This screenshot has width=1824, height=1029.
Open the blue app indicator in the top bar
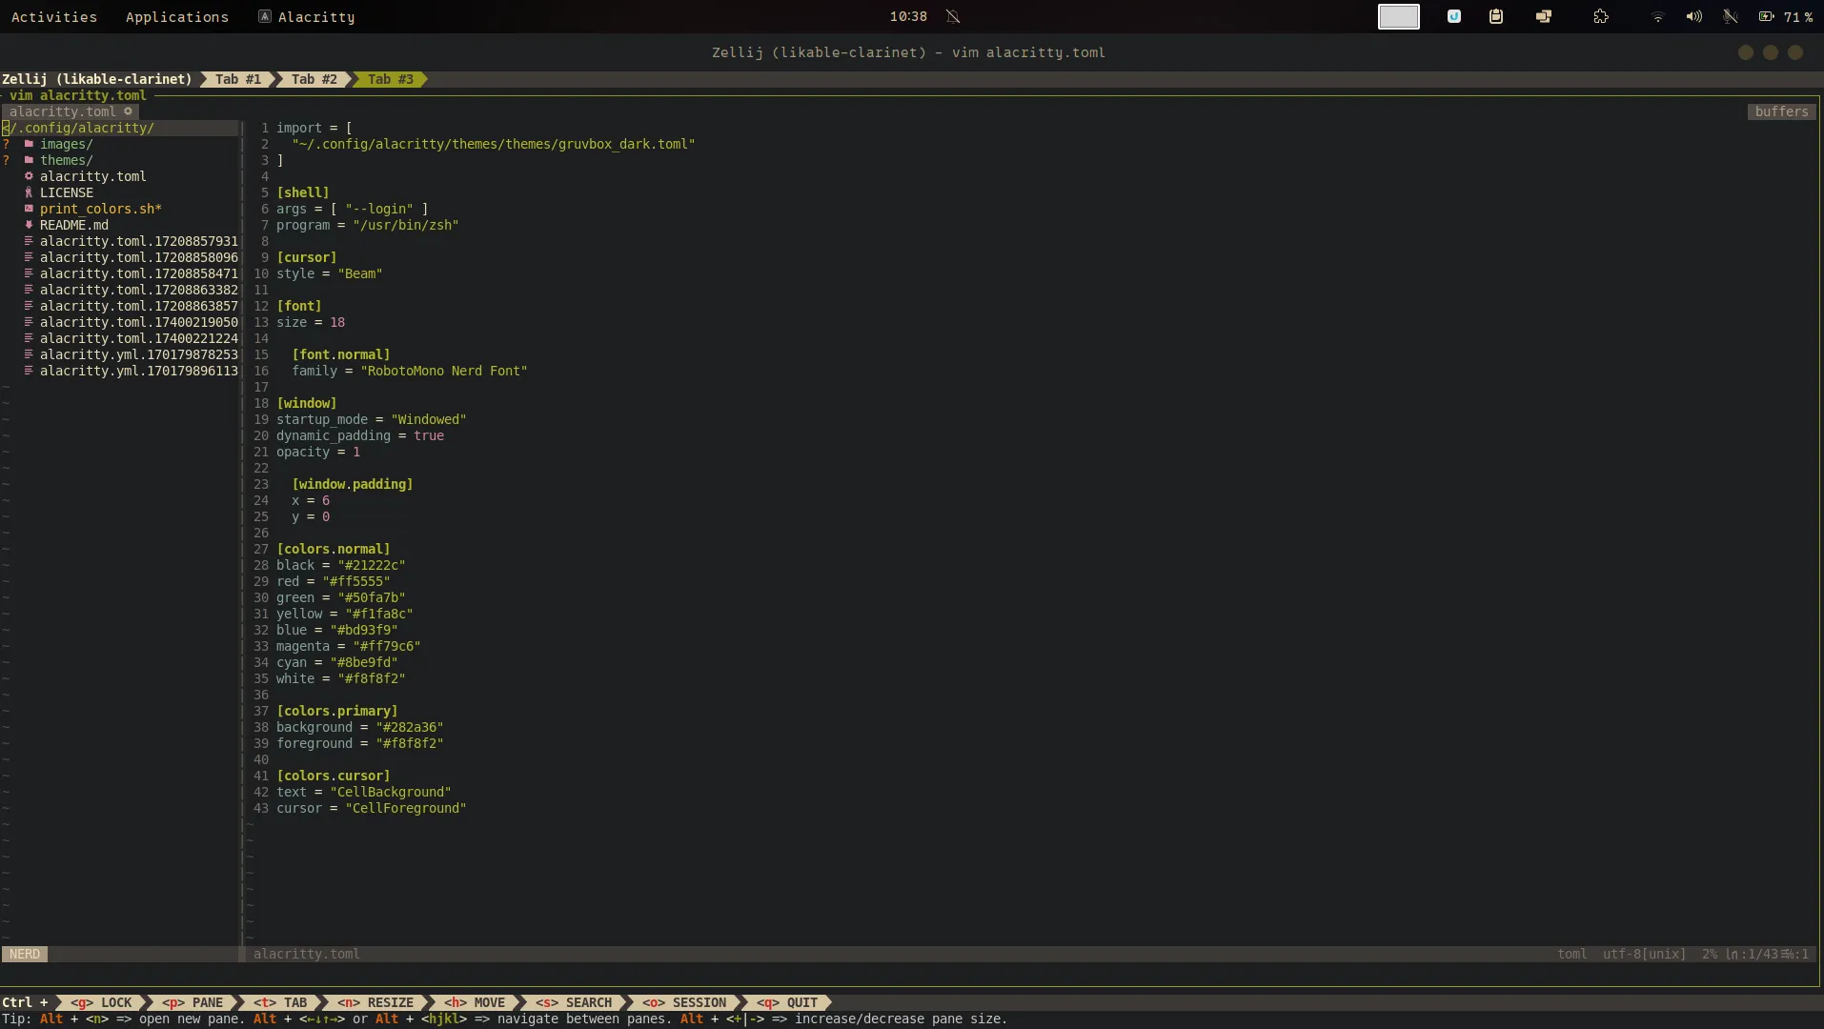coord(1454,16)
